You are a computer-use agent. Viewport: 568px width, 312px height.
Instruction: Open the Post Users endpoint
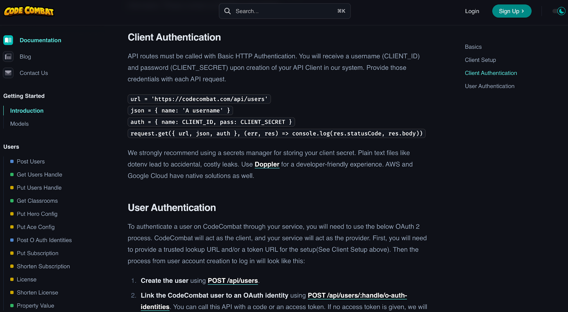tap(31, 161)
